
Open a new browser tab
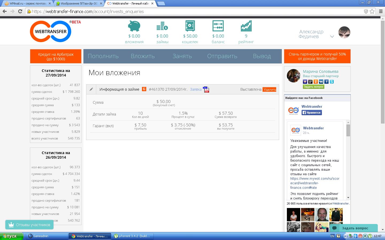161,3
